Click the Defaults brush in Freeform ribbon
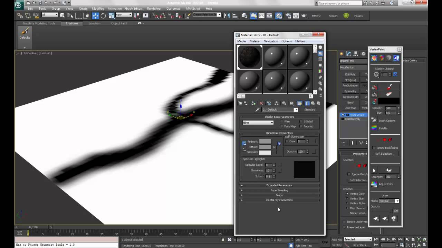442x248 pixels. tap(25, 33)
